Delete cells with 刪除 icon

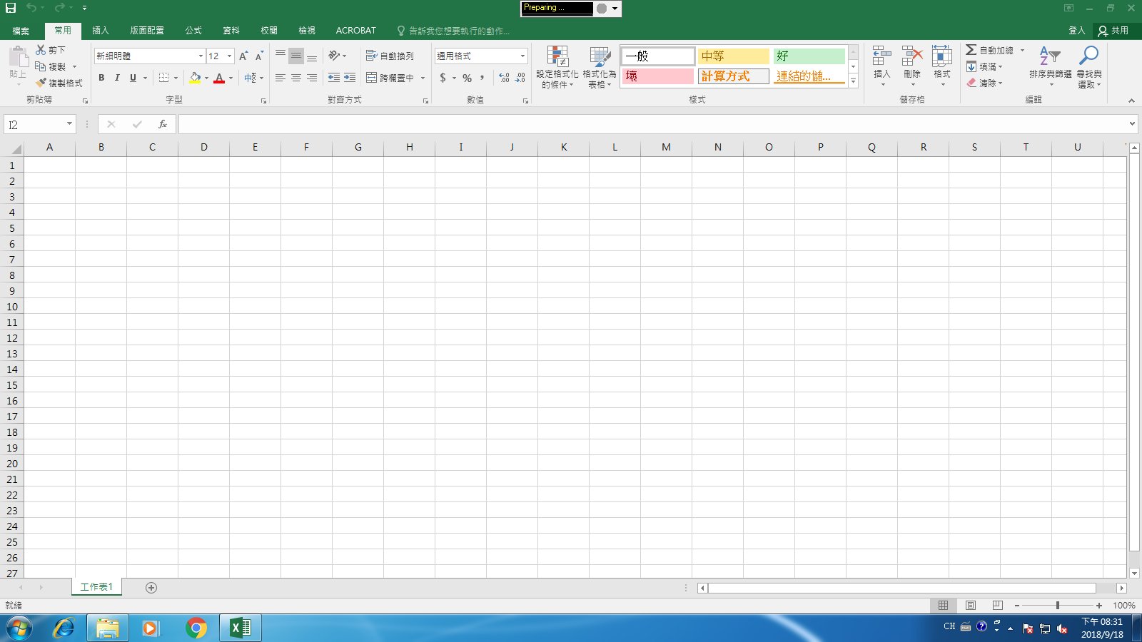tap(912, 66)
